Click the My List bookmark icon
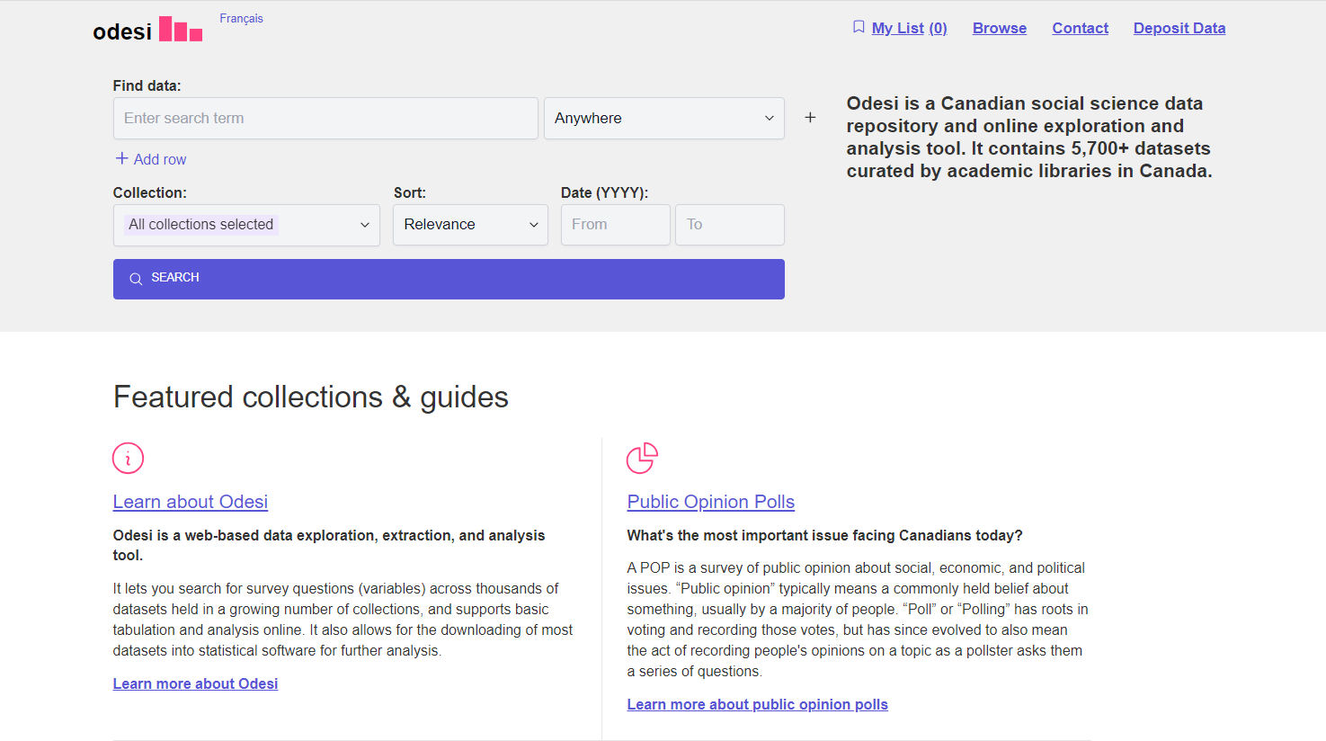This screenshot has width=1326, height=741. pos(859,27)
